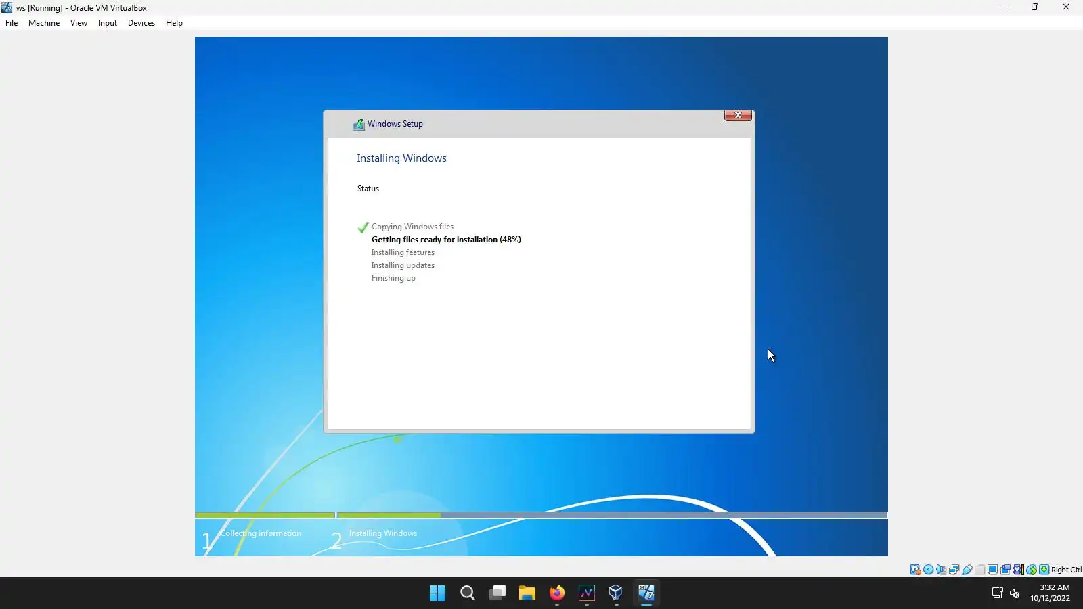Open File Explorer from the taskbar
This screenshot has height=609, width=1083.
(x=527, y=593)
